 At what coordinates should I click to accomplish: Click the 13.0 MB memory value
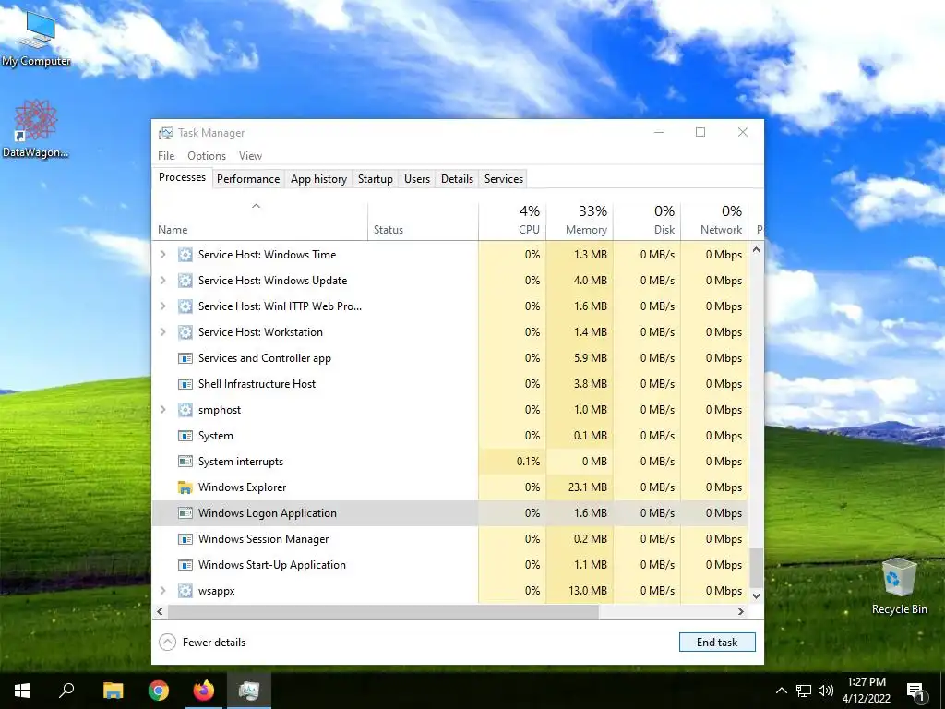pos(588,591)
